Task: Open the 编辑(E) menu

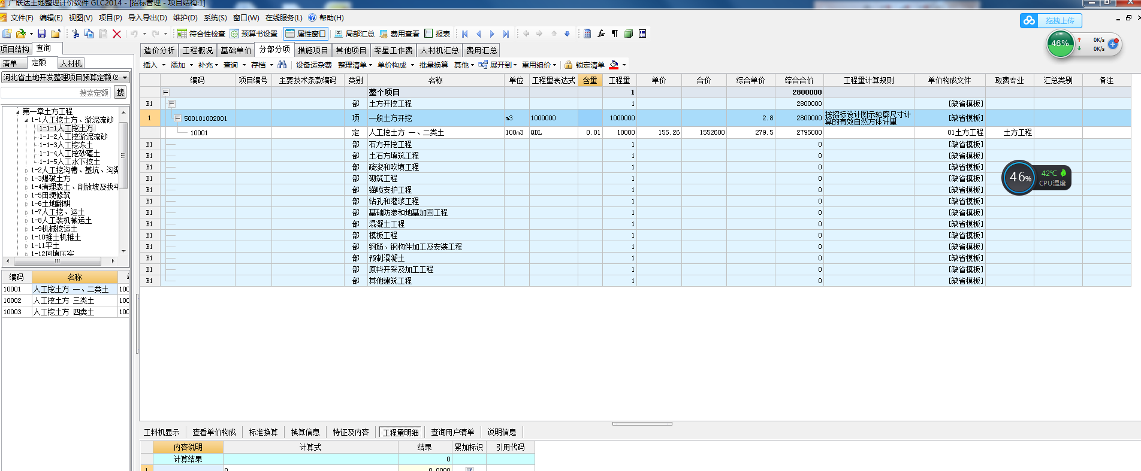Action: 51,18
